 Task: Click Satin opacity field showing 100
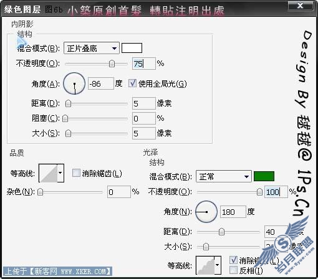(276, 192)
